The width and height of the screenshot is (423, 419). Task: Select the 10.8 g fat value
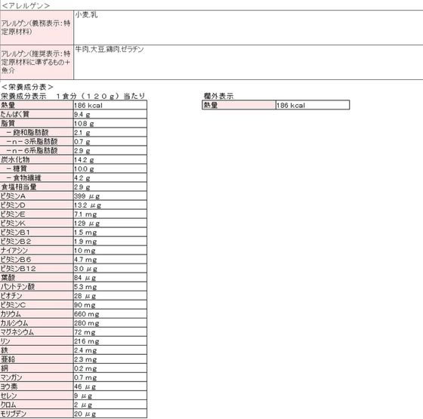tap(110, 123)
